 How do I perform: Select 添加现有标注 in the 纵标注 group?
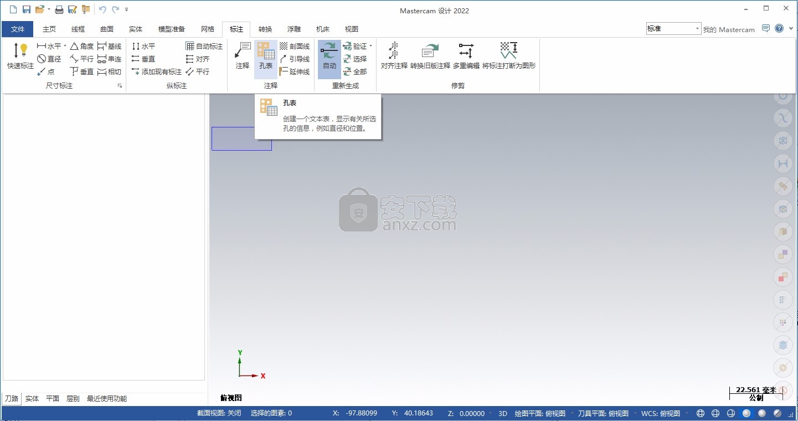157,71
